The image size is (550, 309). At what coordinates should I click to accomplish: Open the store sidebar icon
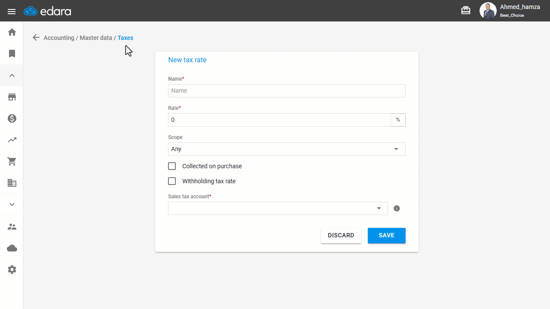click(x=12, y=97)
